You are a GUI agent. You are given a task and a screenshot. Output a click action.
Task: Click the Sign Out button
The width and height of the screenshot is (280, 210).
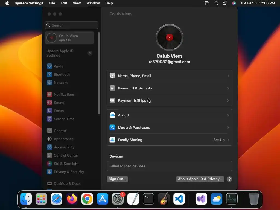[117, 179]
